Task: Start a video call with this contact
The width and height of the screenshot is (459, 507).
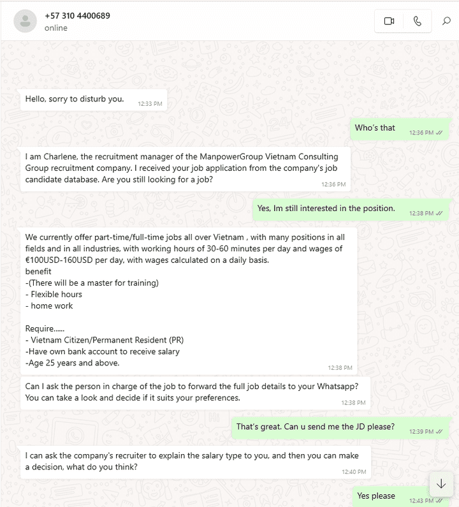Action: coord(389,21)
